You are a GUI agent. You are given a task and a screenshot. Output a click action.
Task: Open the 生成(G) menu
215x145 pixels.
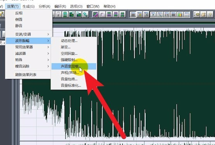point(28,7)
